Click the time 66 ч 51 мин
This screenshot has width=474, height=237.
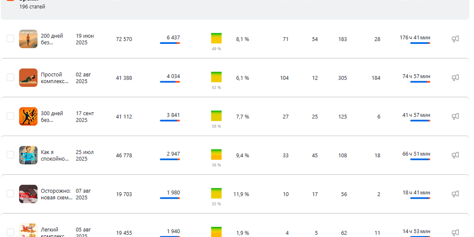tap(416, 154)
